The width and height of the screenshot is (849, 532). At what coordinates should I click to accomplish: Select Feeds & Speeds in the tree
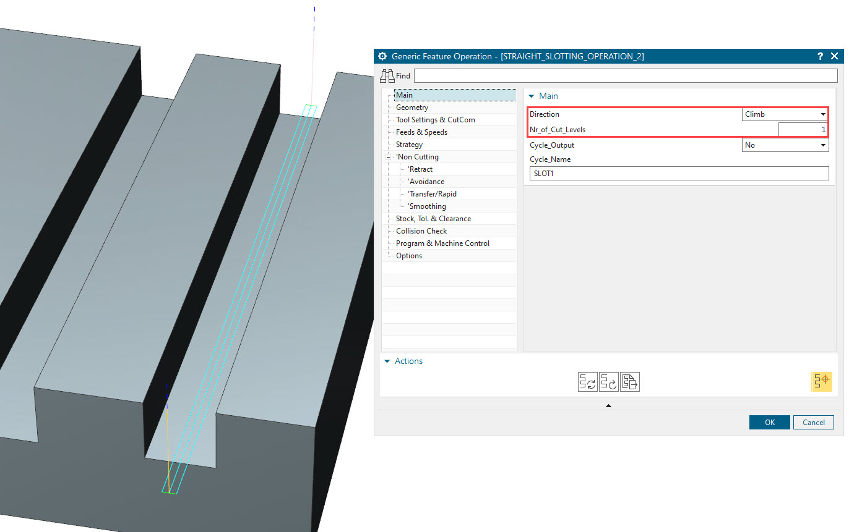[x=421, y=132]
